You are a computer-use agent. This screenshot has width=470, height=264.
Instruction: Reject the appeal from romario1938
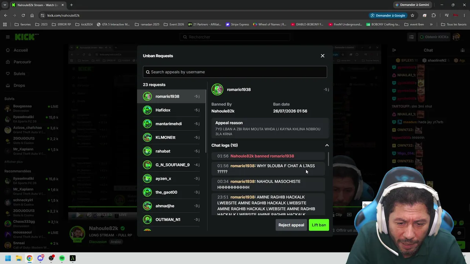(291, 225)
